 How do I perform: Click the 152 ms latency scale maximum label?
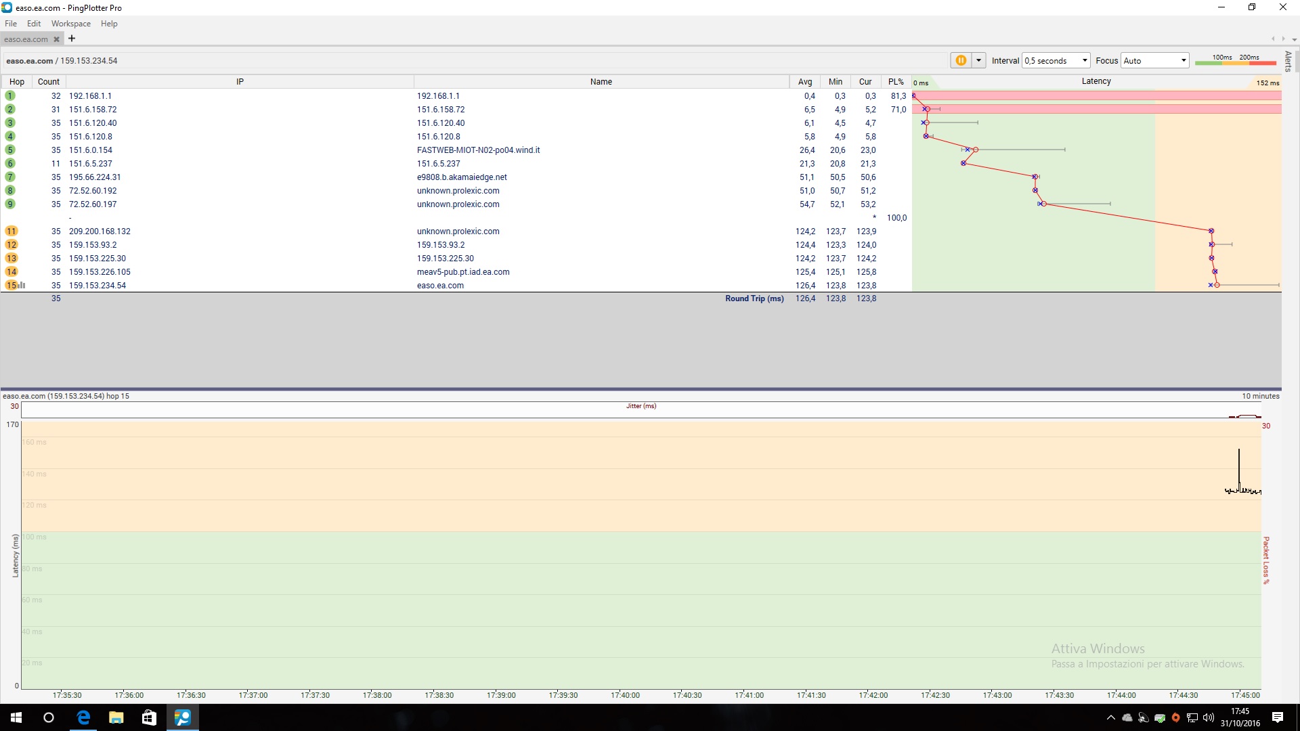pos(1267,83)
